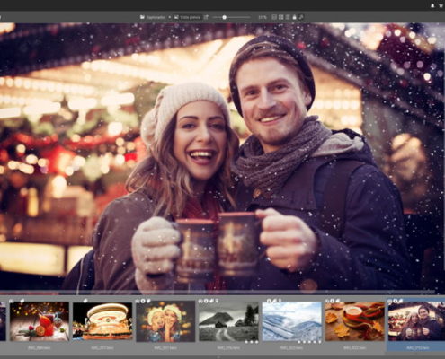The image size is (445, 359).
Task: Click the magnifier icon in the toolbar
Action: click(301, 17)
